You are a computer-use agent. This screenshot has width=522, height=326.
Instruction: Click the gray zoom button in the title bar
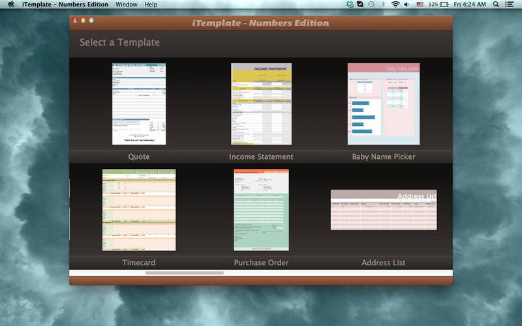[x=91, y=21]
